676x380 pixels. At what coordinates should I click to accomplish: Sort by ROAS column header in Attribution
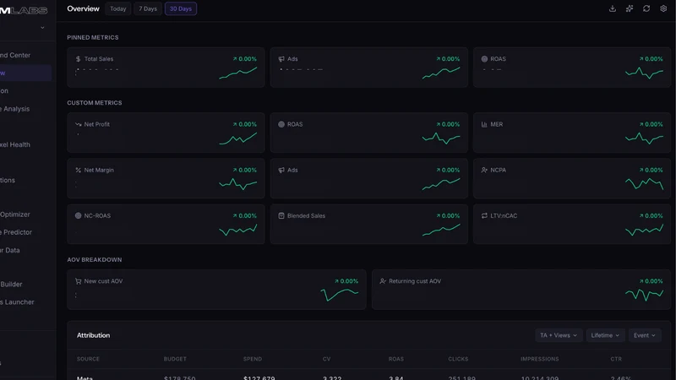(396, 359)
